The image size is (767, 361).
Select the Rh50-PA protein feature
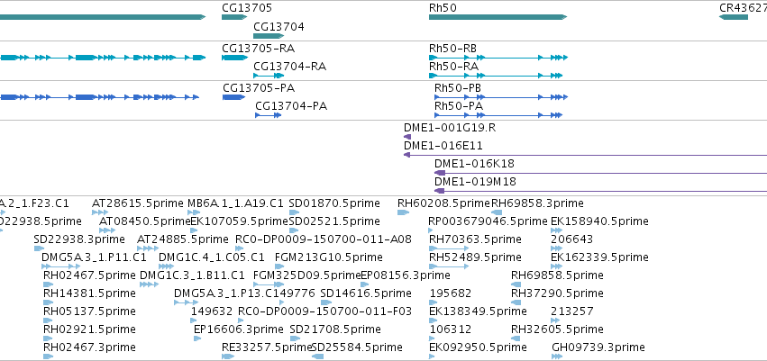(x=498, y=115)
